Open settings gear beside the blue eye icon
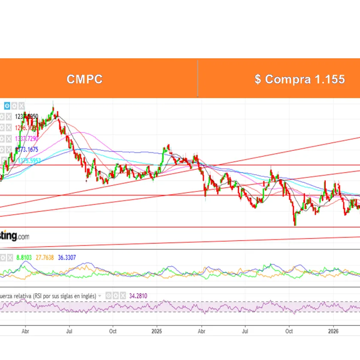 14,105
